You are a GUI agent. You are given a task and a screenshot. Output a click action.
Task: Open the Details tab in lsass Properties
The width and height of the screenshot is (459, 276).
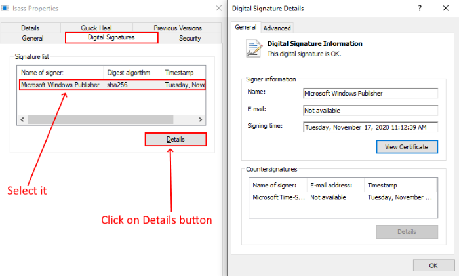30,28
